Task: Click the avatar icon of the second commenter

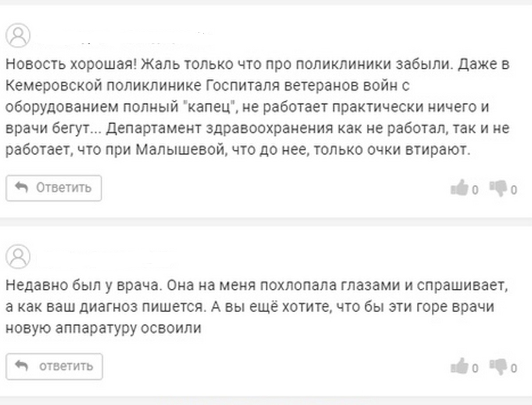Action: point(18,257)
